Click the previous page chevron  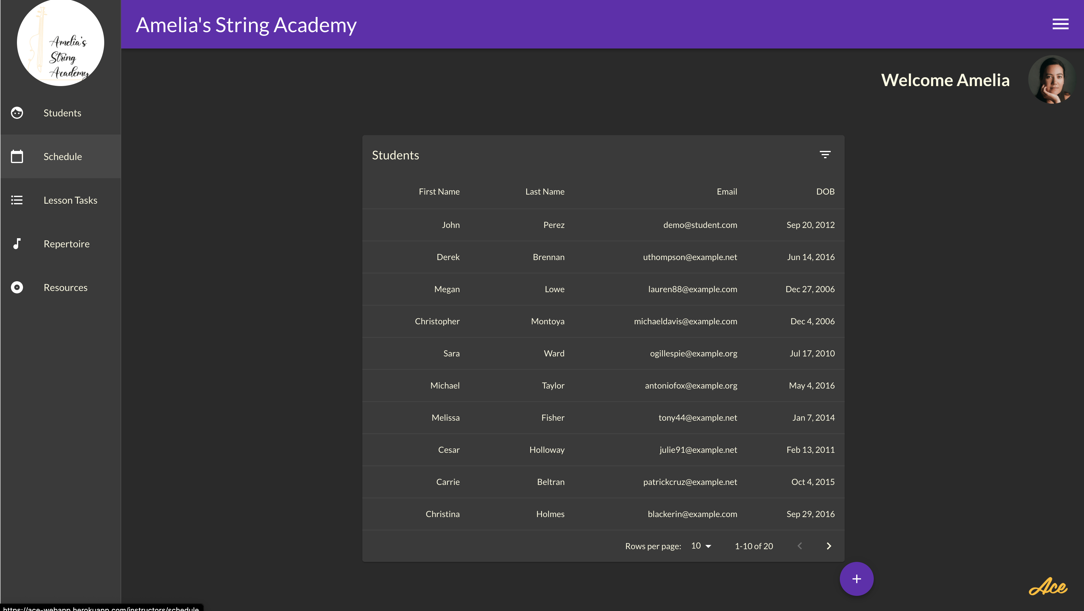coord(800,546)
